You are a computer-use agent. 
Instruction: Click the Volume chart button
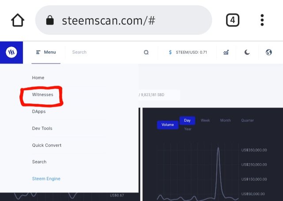(x=168, y=125)
